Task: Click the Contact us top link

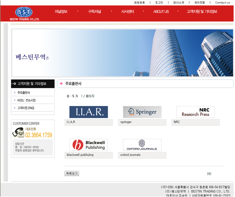Action: point(223,3)
